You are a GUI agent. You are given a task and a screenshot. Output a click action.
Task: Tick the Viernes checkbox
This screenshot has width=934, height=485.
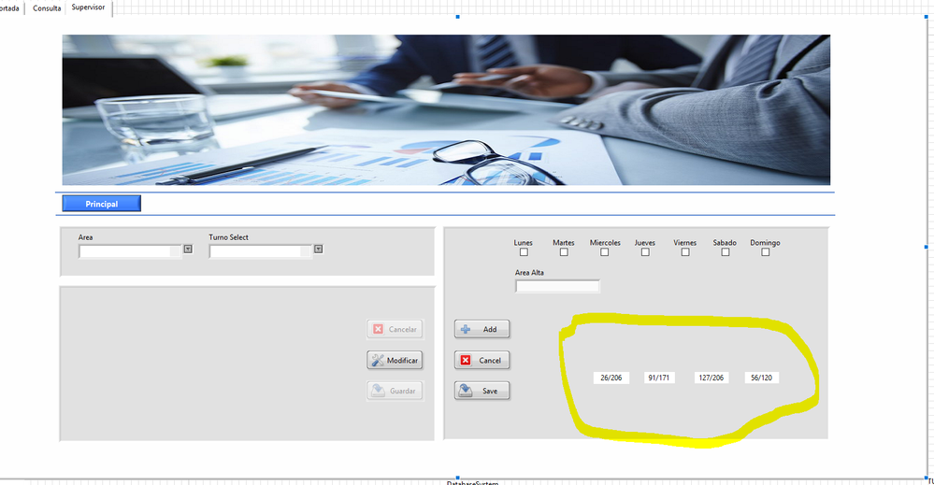685,252
